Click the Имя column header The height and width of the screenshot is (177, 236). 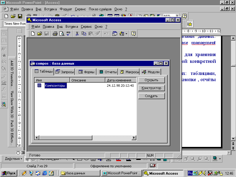point(52,80)
